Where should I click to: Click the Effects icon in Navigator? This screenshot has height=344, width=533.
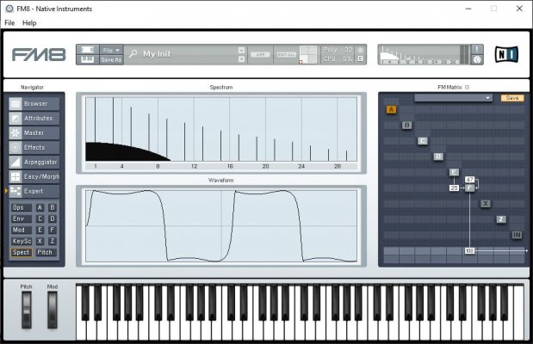(x=15, y=147)
